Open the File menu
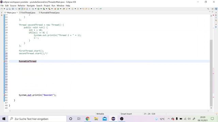 coord(2,6)
